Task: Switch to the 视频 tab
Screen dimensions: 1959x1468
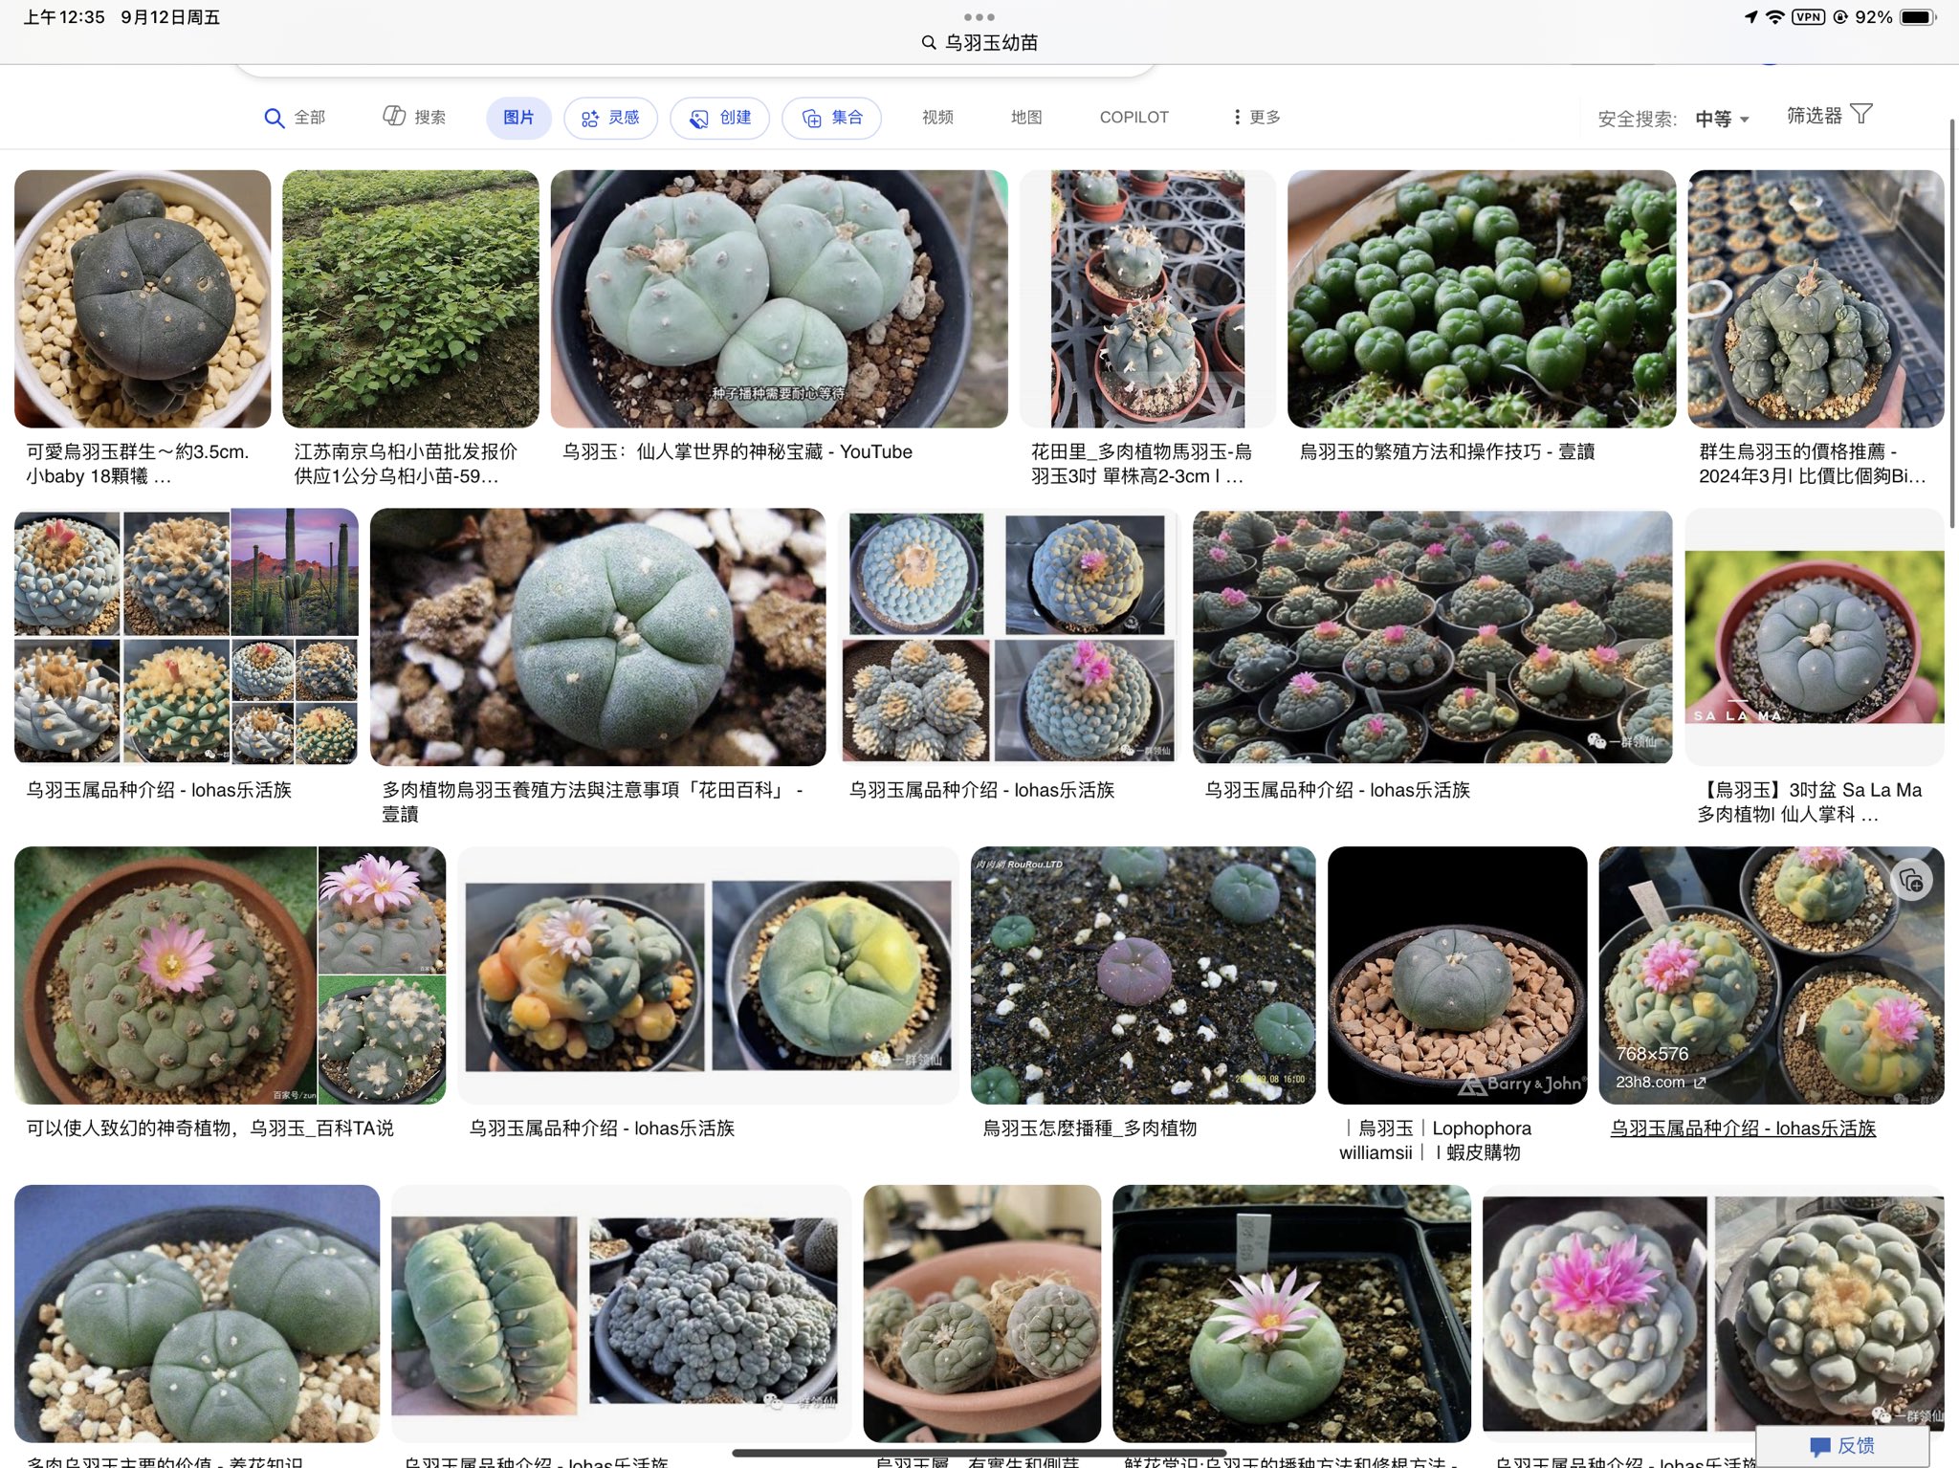Action: pos(937,117)
